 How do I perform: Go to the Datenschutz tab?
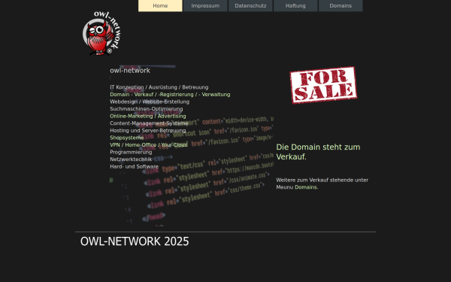pos(250,6)
